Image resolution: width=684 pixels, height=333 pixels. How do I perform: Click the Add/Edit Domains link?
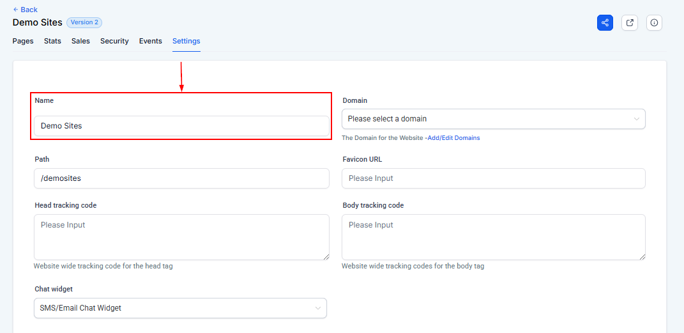tap(453, 138)
